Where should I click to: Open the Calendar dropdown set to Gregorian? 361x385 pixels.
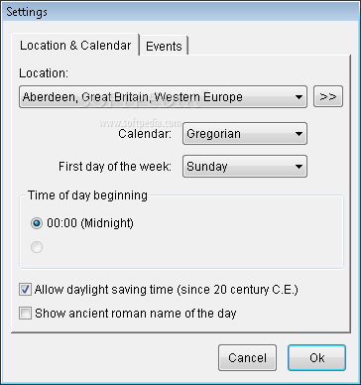(x=245, y=134)
